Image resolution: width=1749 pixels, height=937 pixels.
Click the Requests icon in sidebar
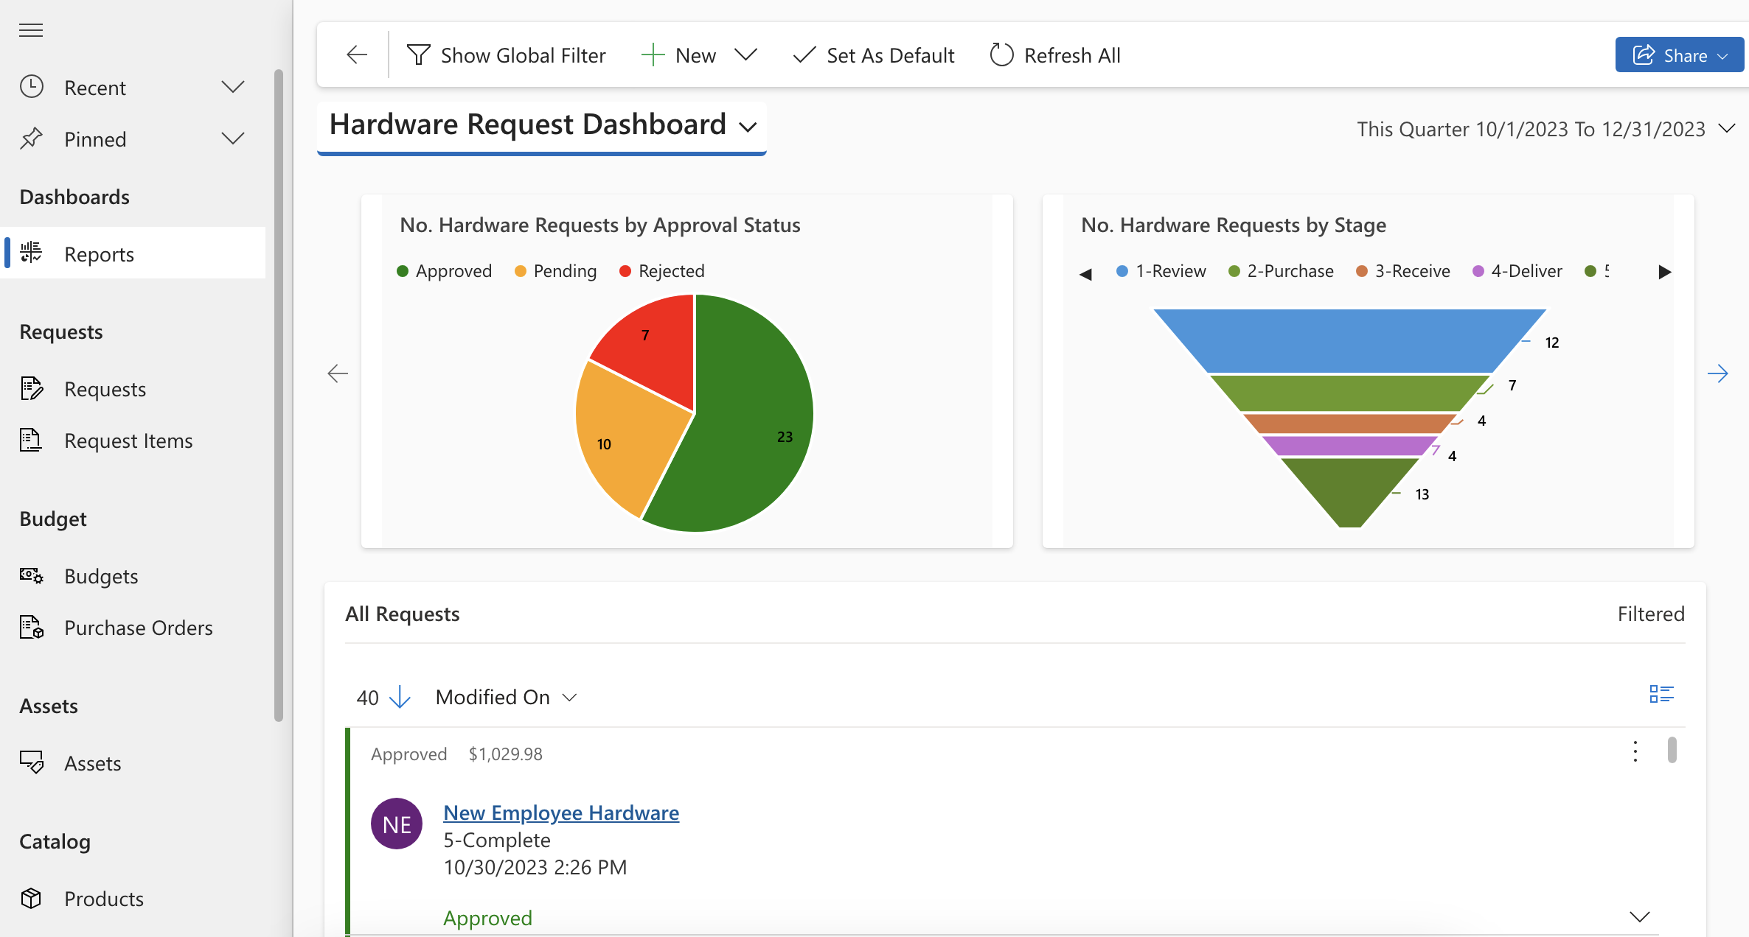(x=31, y=387)
